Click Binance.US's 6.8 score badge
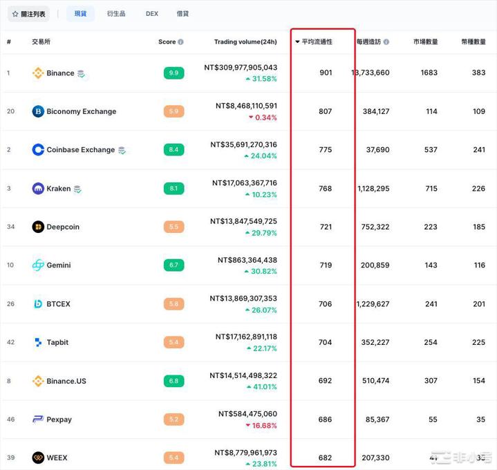Screen dimensions: 497x470 (x=174, y=381)
